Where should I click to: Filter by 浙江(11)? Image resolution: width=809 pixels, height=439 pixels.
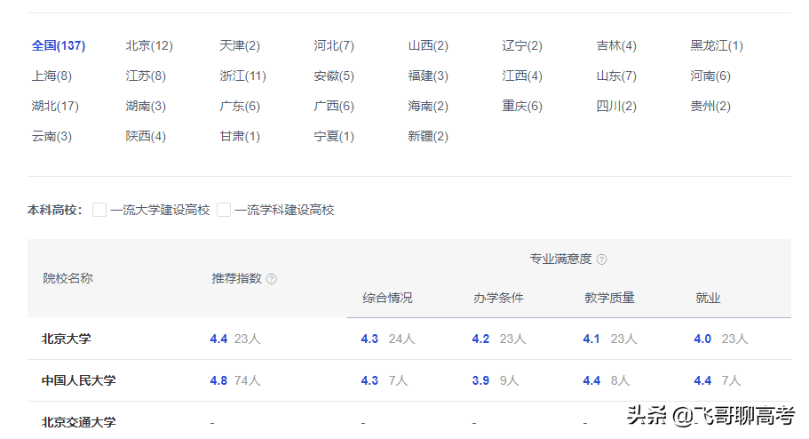click(x=243, y=76)
